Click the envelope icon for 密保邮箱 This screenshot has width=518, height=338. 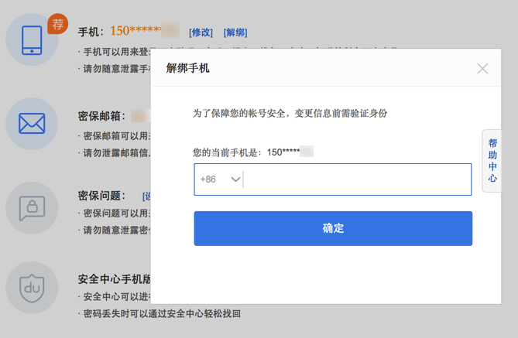[32, 123]
